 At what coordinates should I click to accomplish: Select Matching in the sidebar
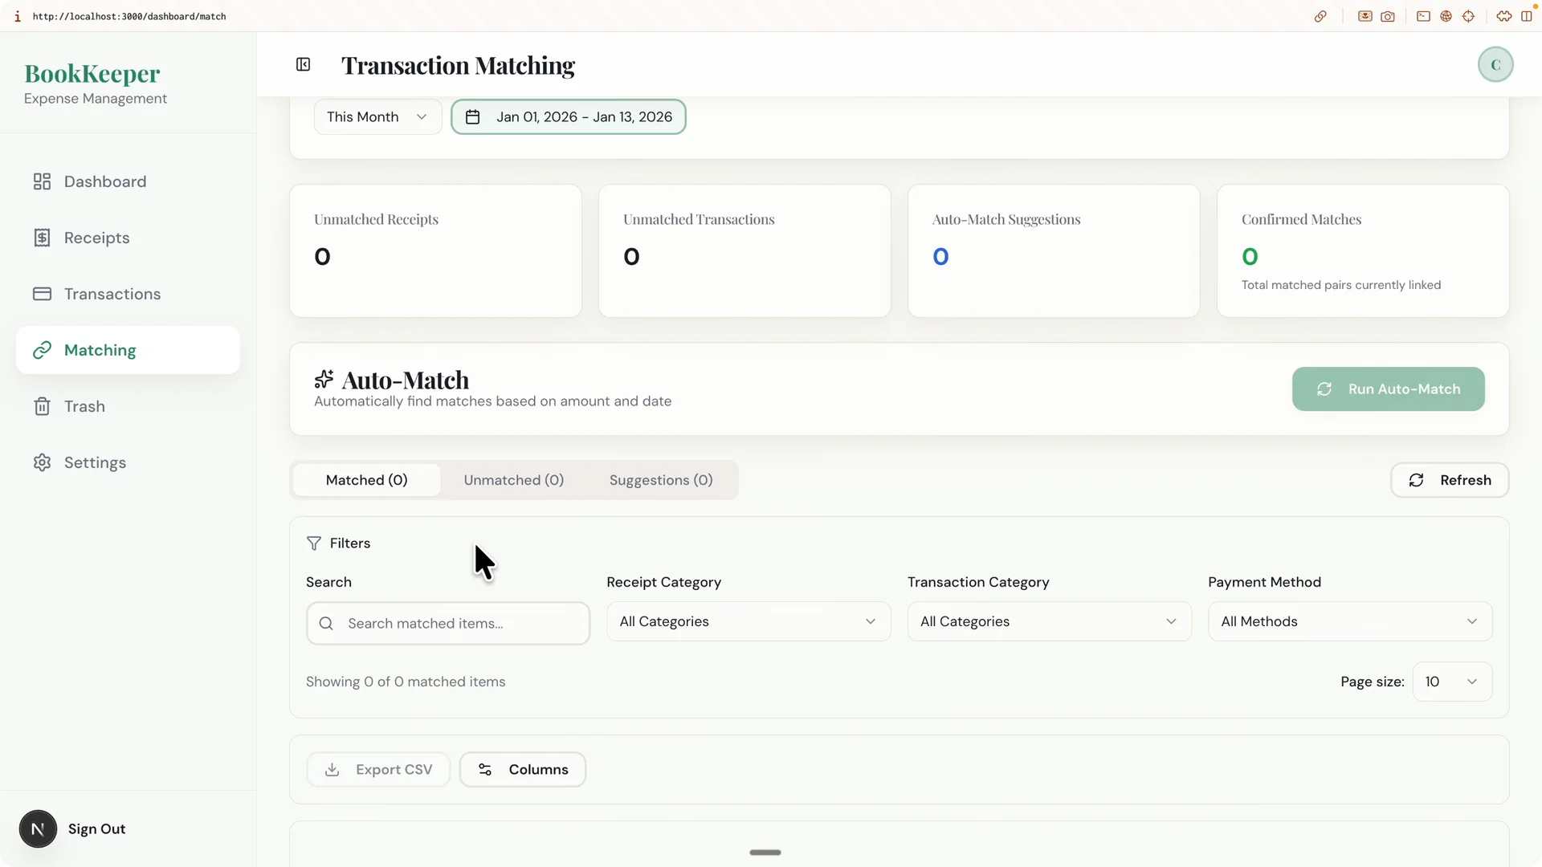pyautogui.click(x=128, y=350)
